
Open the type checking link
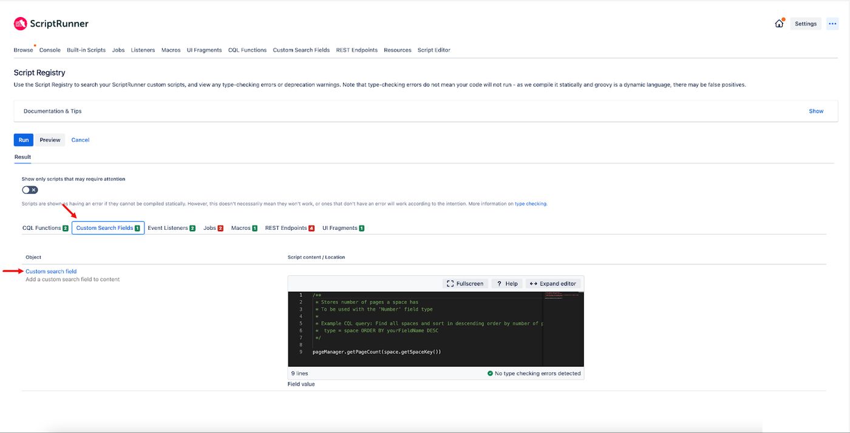tap(531, 204)
